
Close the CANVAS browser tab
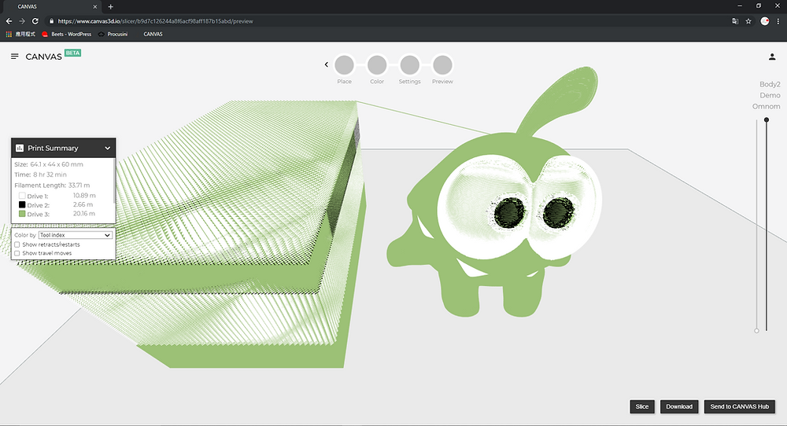point(95,6)
